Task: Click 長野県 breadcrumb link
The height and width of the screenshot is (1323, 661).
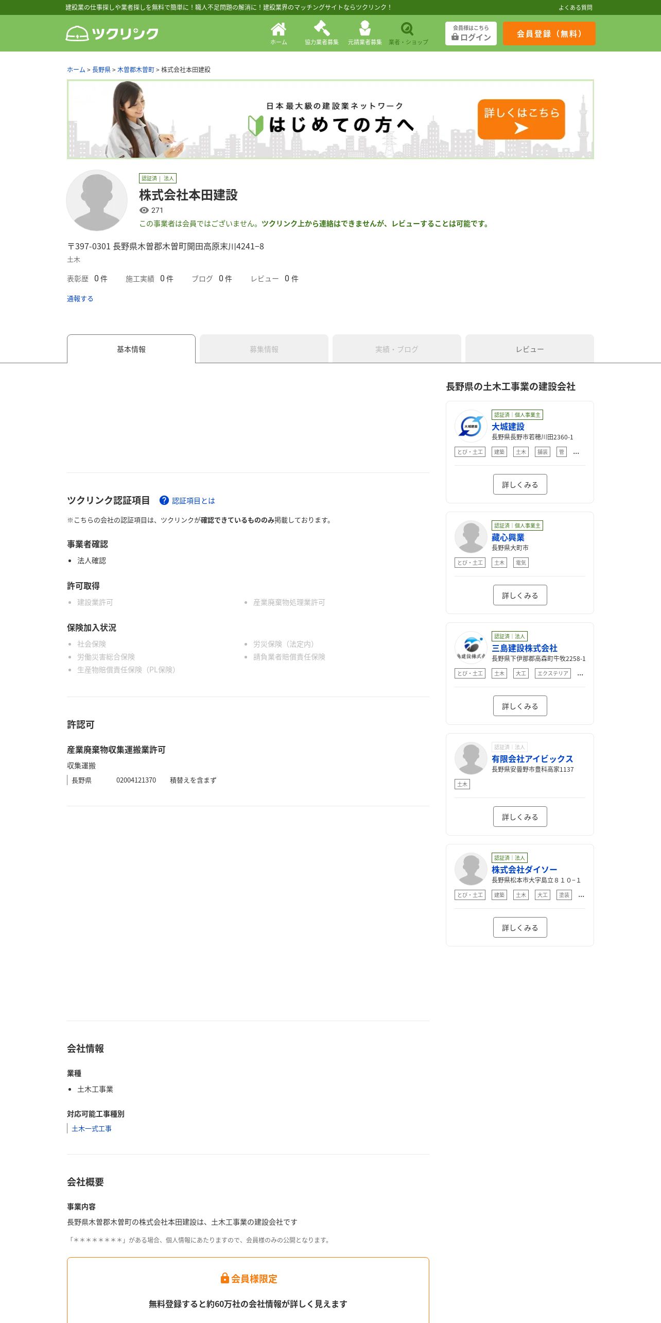Action: click(101, 70)
